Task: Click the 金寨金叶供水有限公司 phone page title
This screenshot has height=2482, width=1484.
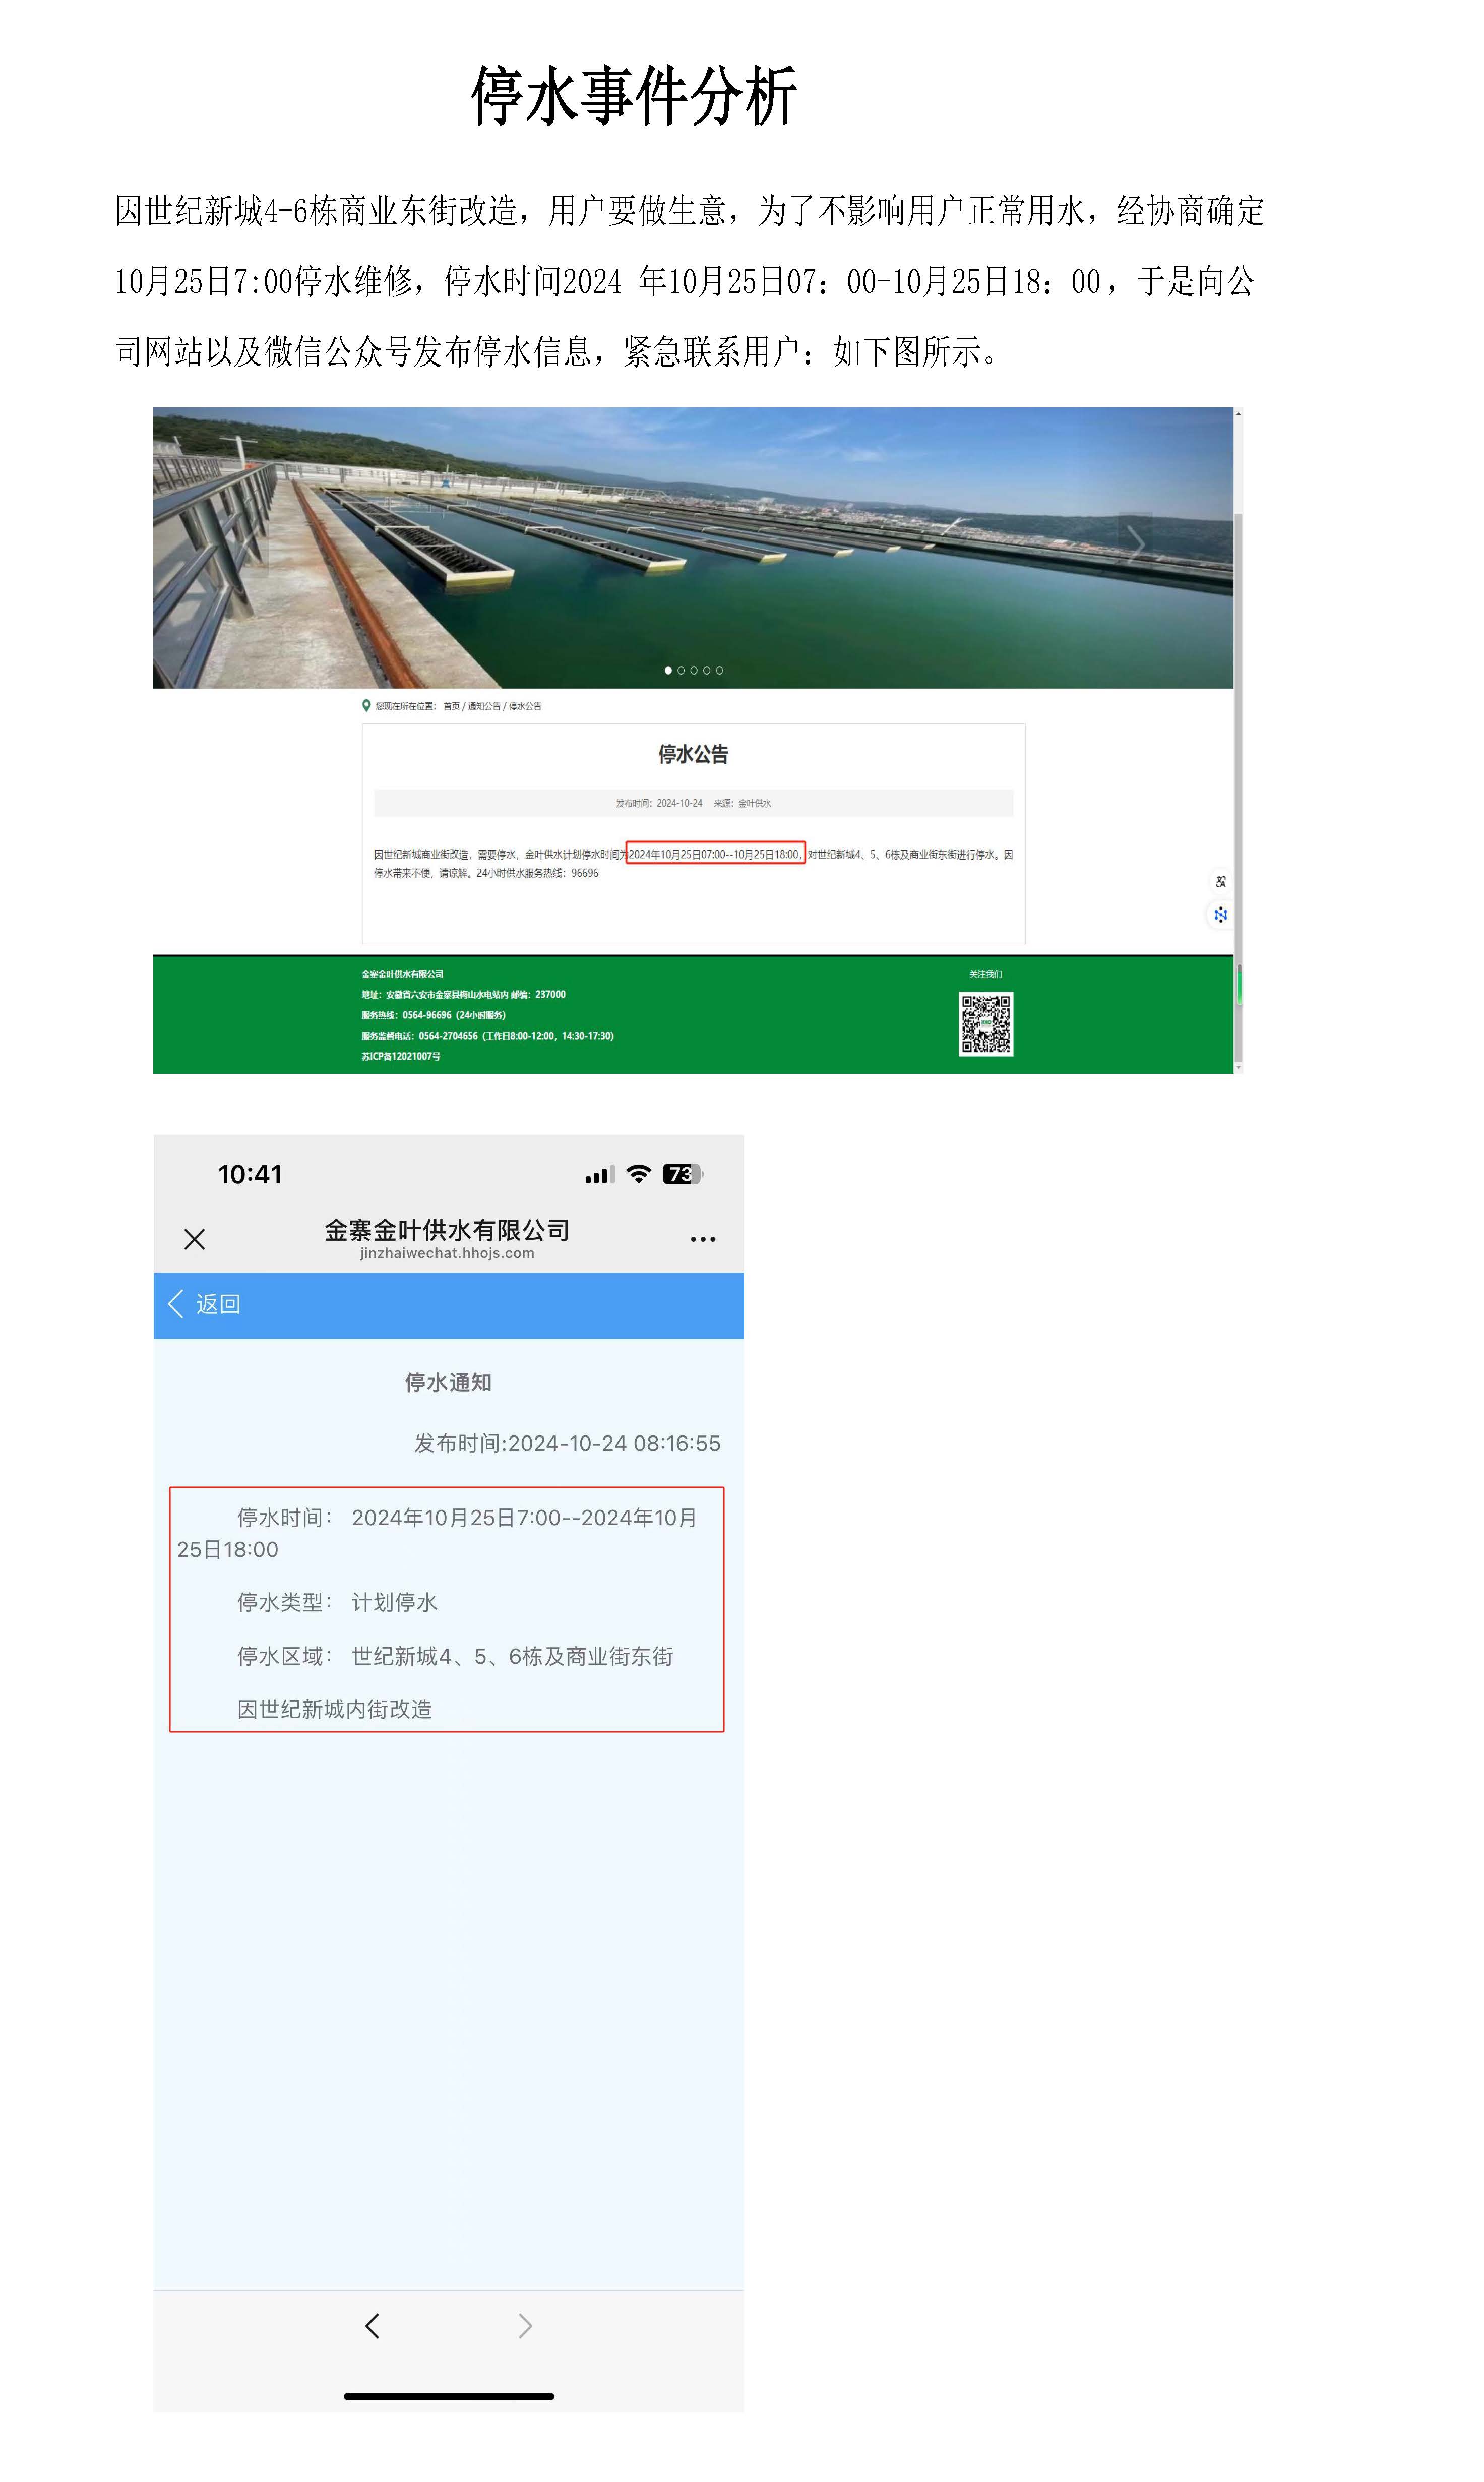Action: point(447,1230)
